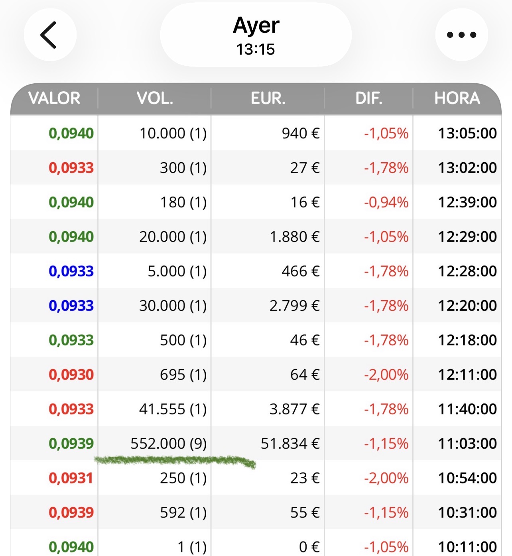The height and width of the screenshot is (556, 512).
Task: Click volume 592 (1)
Action: coord(183,513)
